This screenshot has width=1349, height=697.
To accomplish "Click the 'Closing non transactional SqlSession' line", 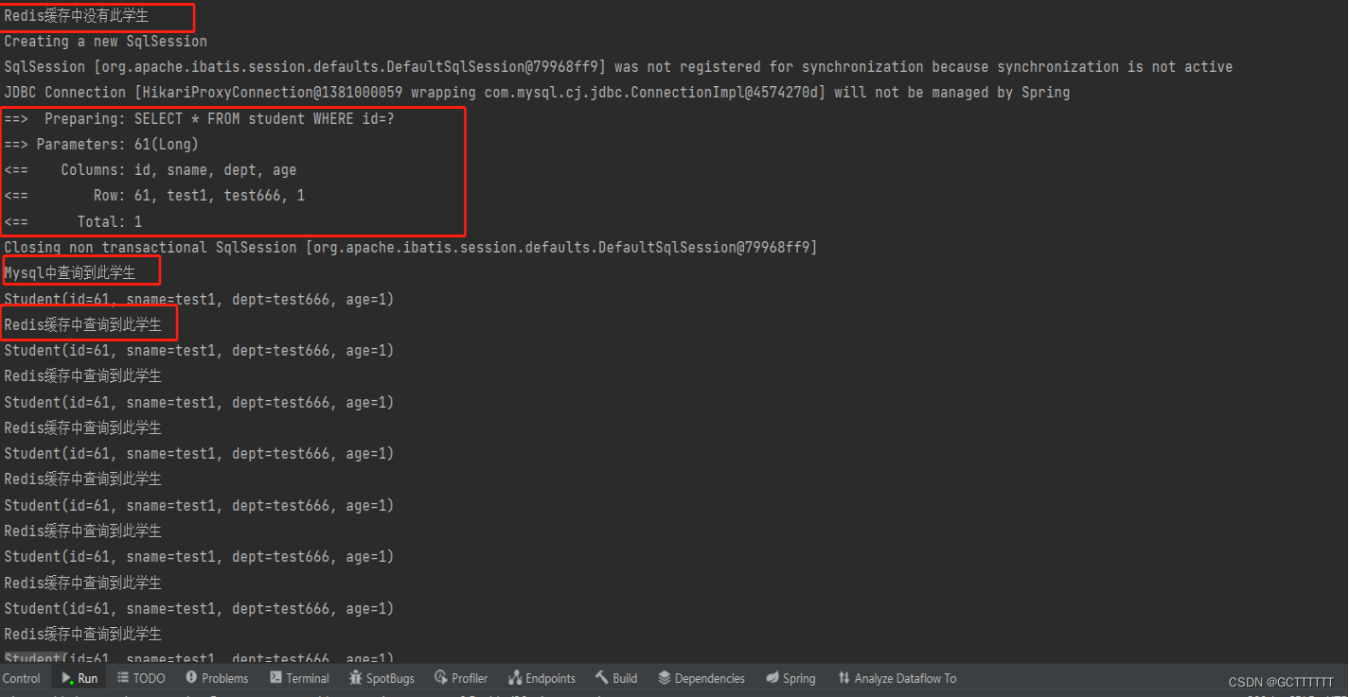I will [410, 248].
